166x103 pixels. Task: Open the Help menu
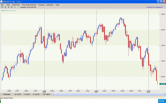(57, 5)
